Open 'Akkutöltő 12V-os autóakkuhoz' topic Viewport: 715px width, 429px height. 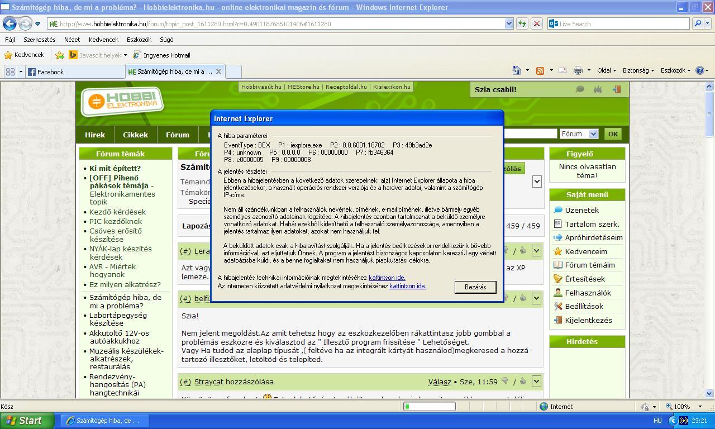(119, 337)
